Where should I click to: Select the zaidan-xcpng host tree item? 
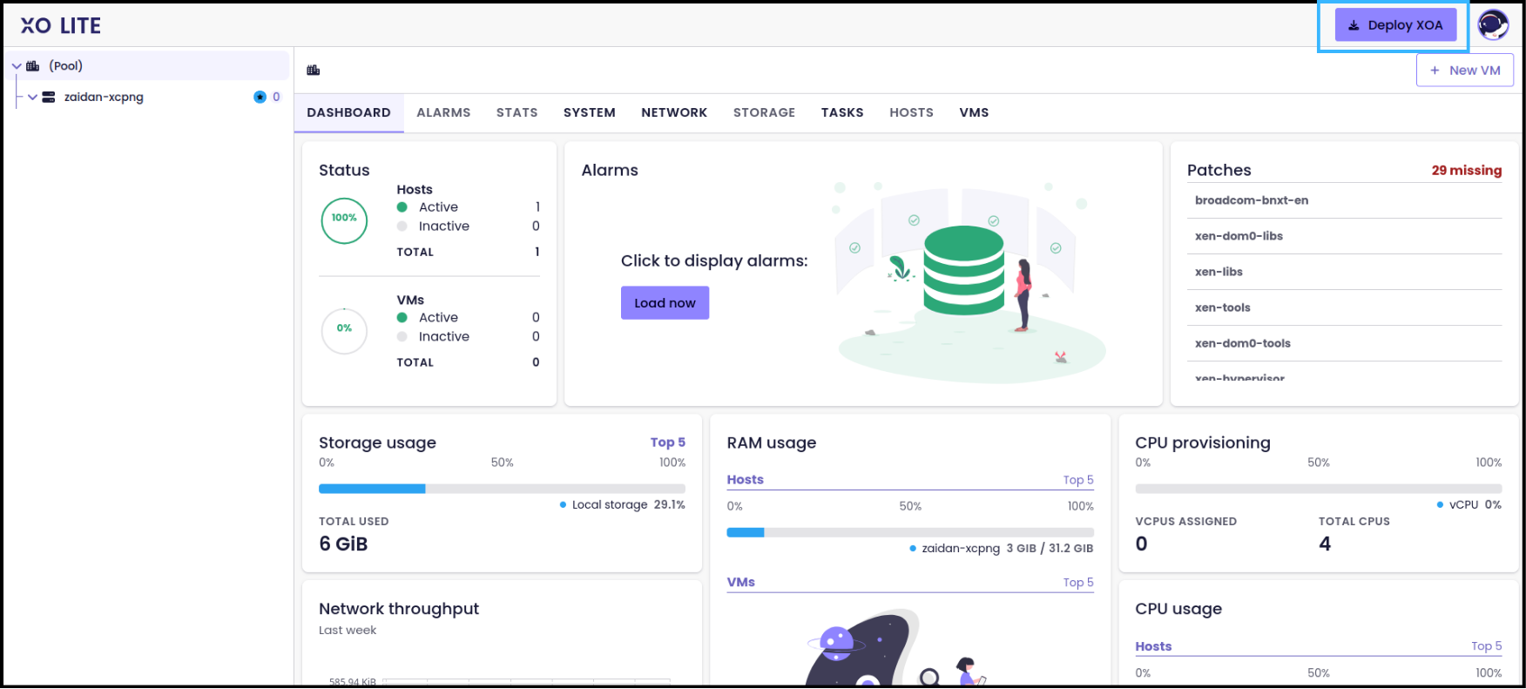click(x=104, y=98)
